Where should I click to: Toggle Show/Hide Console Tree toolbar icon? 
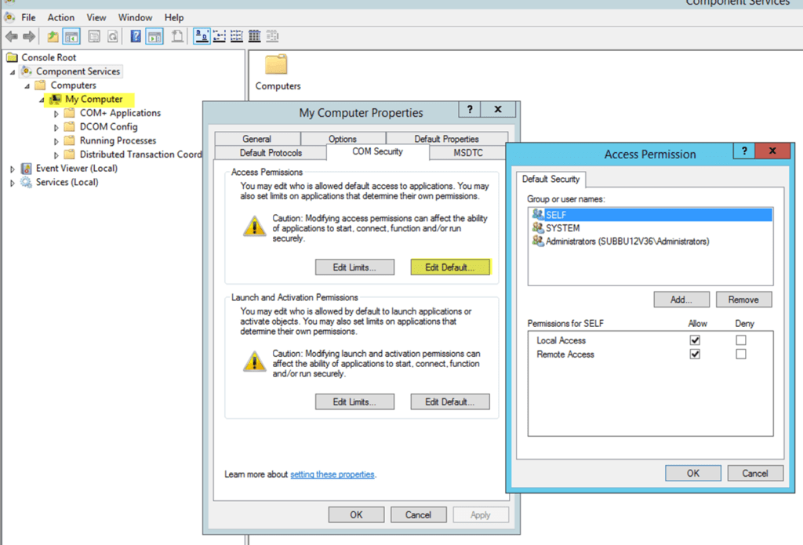71,37
